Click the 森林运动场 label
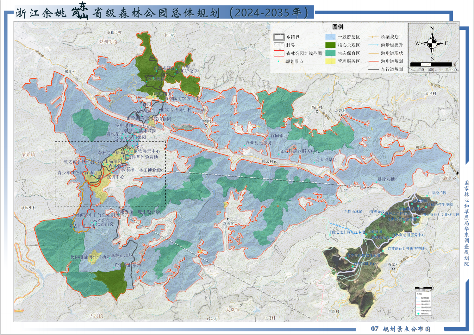The height and width of the screenshot is (335, 474). pyautogui.click(x=122, y=255)
